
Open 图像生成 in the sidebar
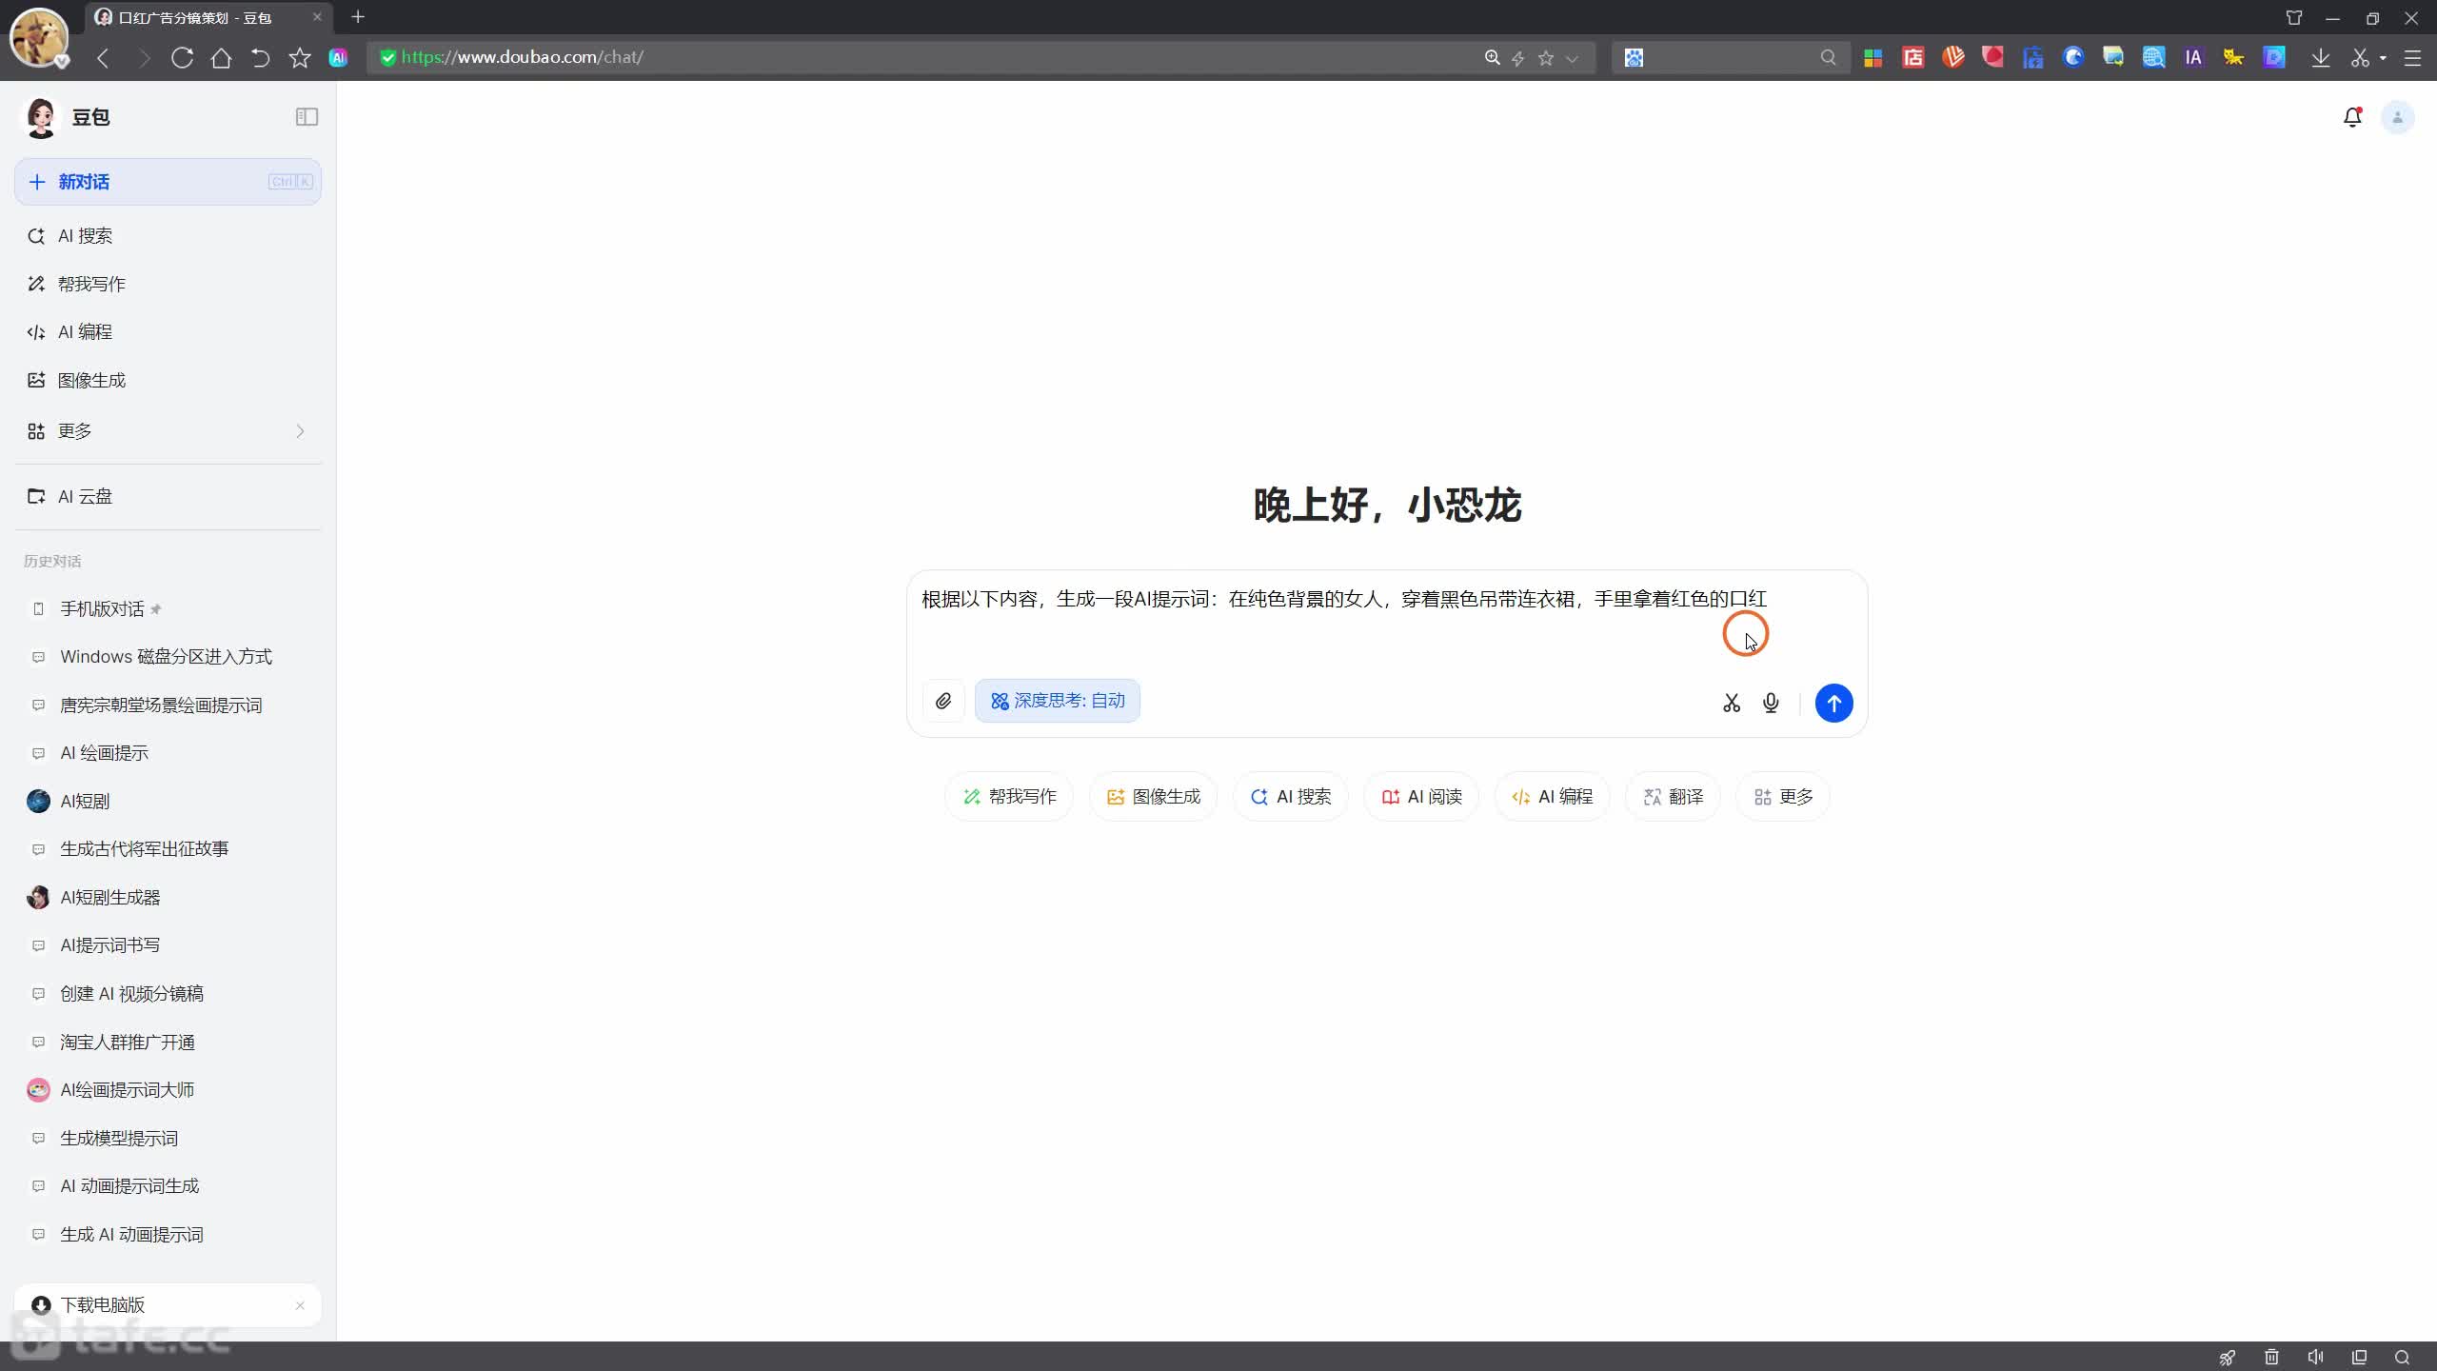[168, 380]
